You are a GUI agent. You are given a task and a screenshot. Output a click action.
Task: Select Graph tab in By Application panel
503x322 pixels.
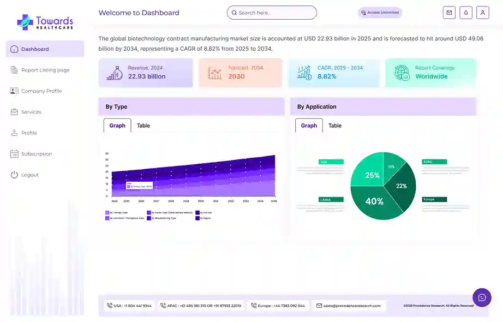tap(309, 126)
